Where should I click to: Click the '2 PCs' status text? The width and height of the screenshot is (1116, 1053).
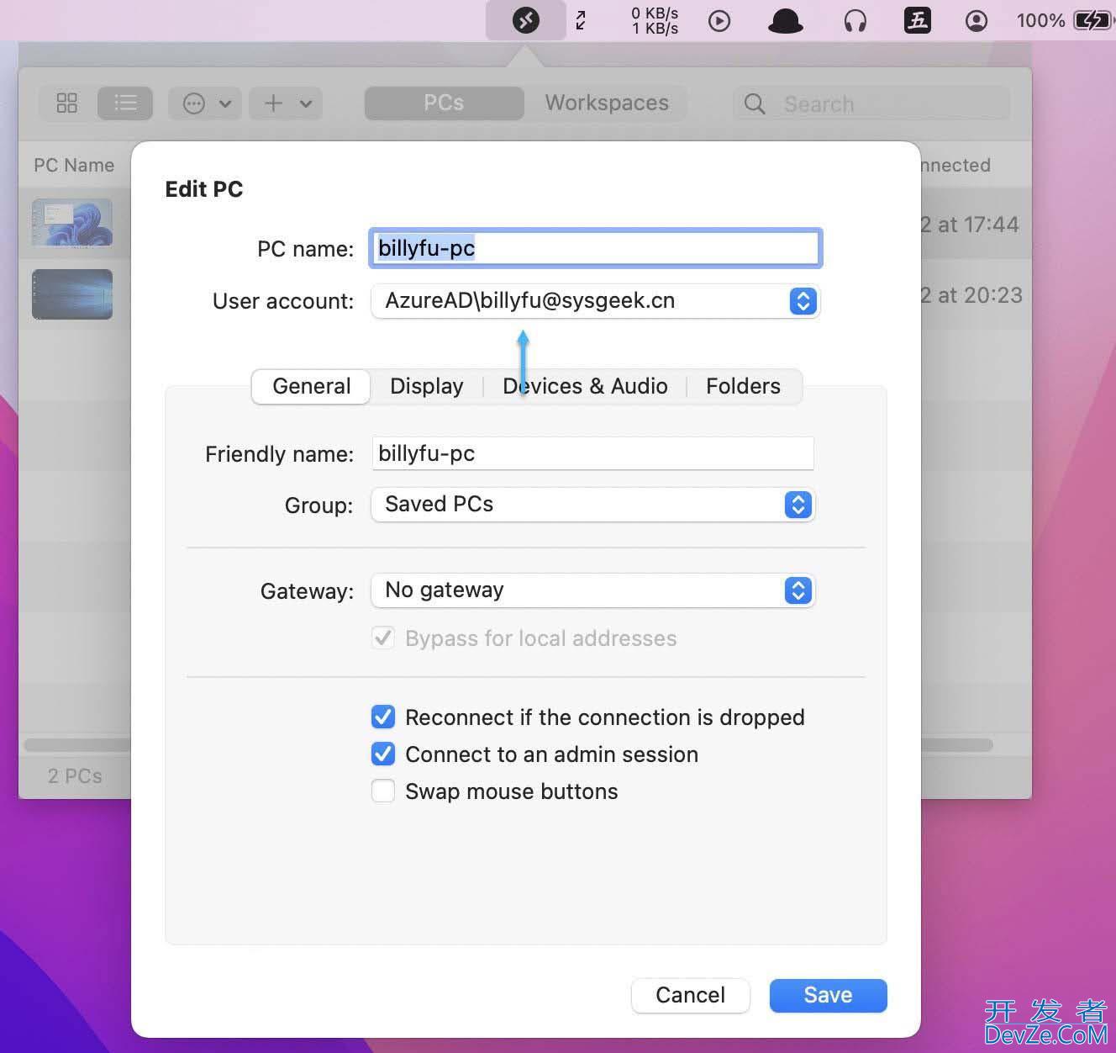click(x=75, y=775)
